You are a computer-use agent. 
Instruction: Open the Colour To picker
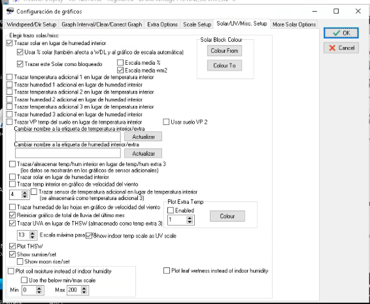(224, 65)
